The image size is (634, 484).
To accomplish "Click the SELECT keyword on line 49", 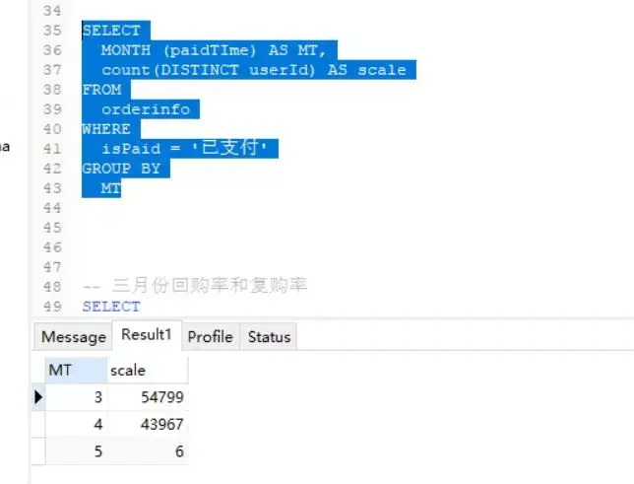I will pos(111,307).
